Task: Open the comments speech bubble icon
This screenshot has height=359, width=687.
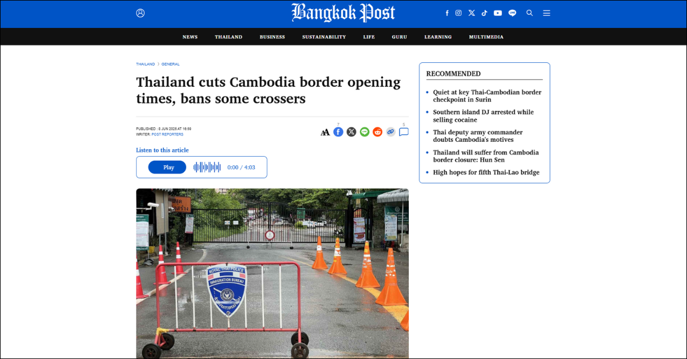Action: [404, 132]
